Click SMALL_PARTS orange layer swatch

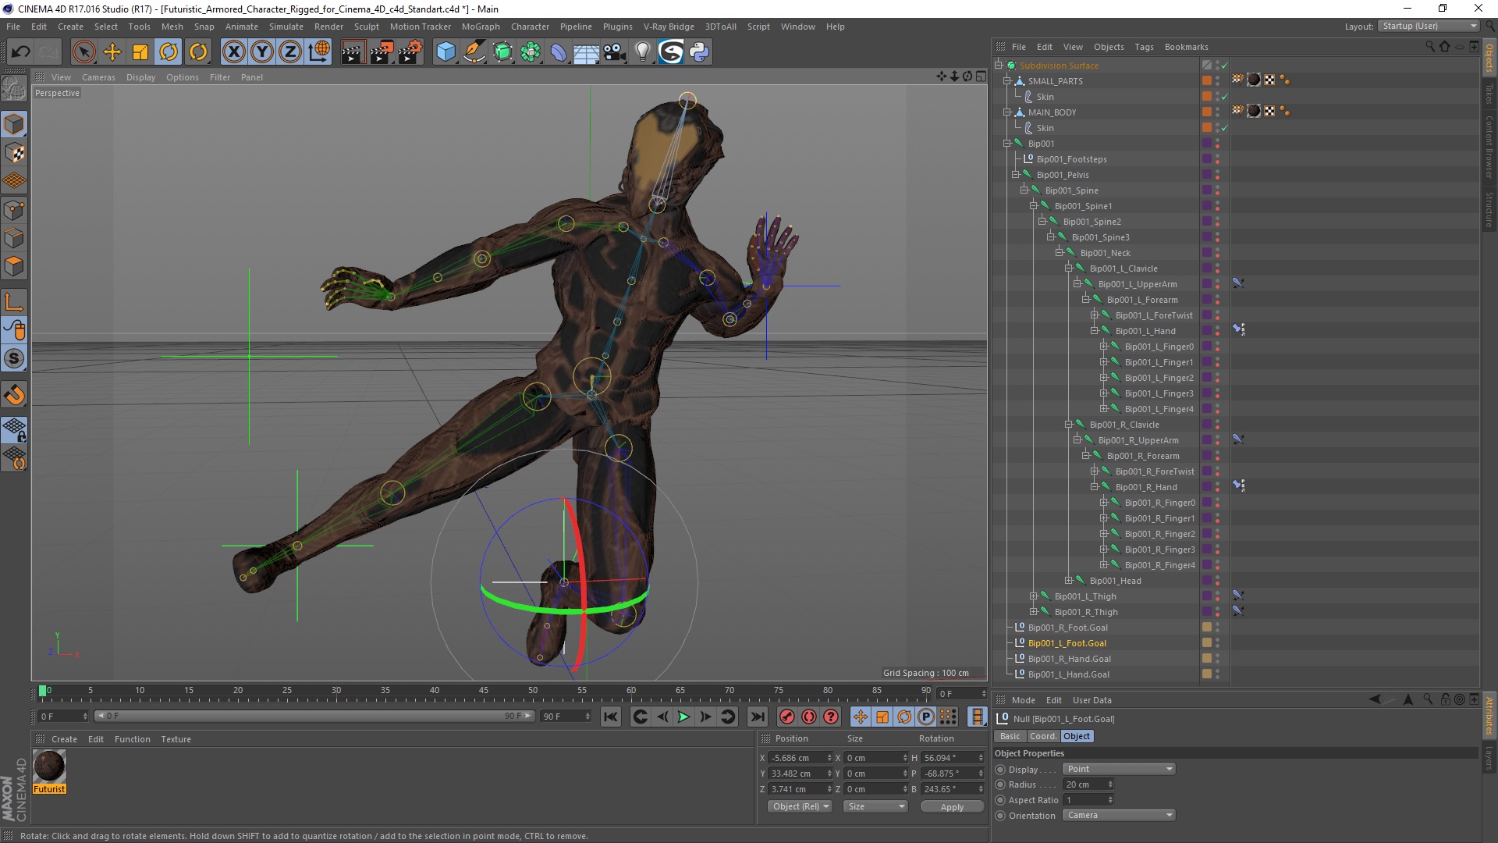(x=1207, y=80)
